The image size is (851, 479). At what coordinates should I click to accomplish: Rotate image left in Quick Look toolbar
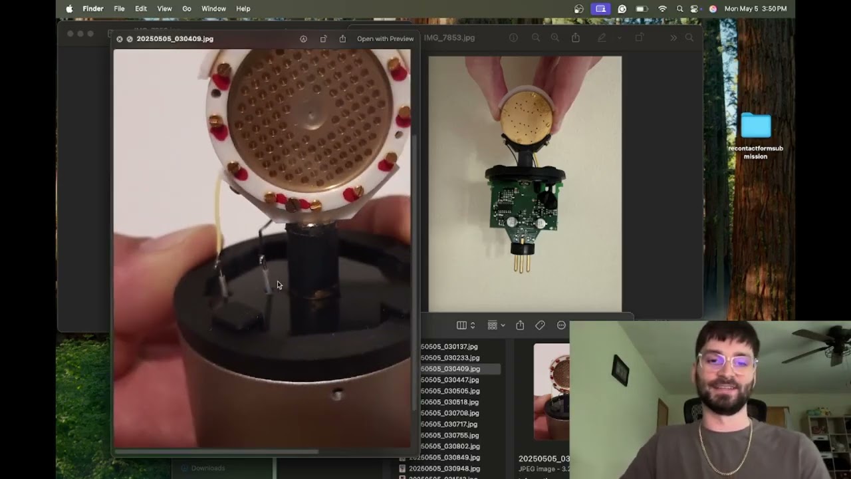click(x=323, y=39)
